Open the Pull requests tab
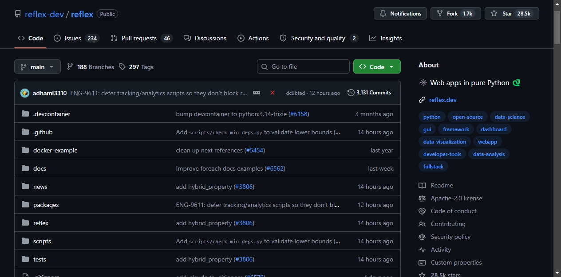The height and width of the screenshot is (277, 561). pos(141,38)
